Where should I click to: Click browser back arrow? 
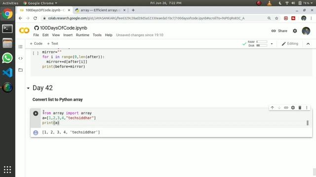click(20, 18)
